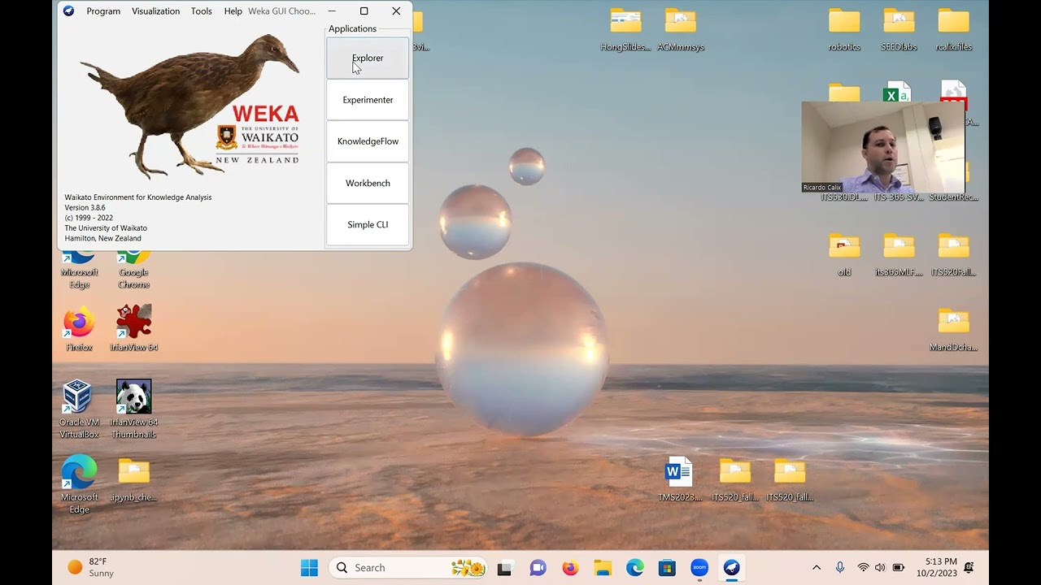Click the taskbar Search box

pos(408,568)
